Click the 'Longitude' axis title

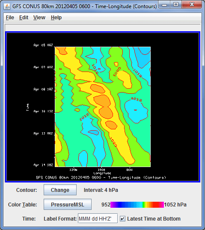[x=102, y=173]
